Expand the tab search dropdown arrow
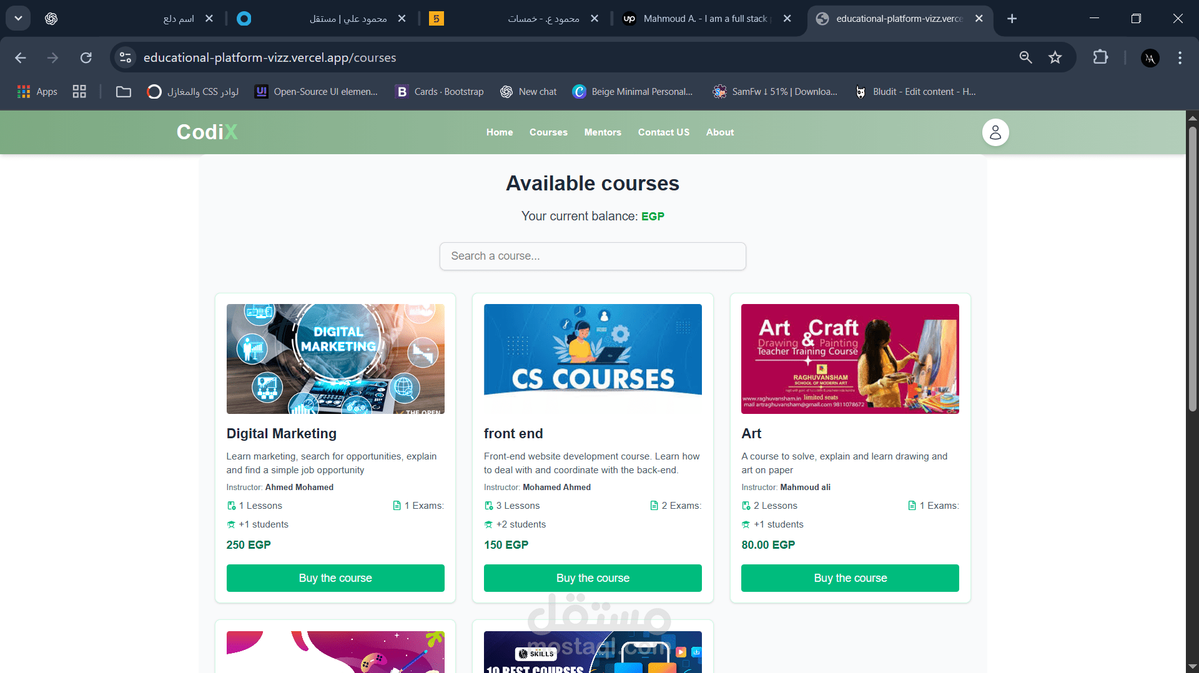The width and height of the screenshot is (1199, 673). click(x=18, y=18)
